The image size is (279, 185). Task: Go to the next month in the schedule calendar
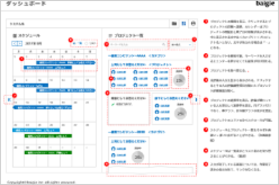click(x=19, y=44)
